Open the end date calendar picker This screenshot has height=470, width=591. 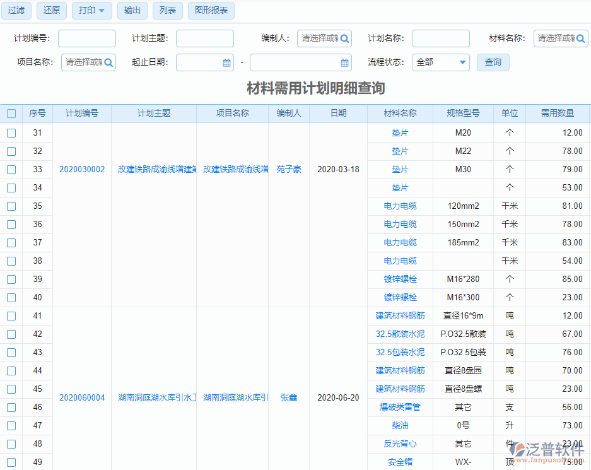(344, 62)
